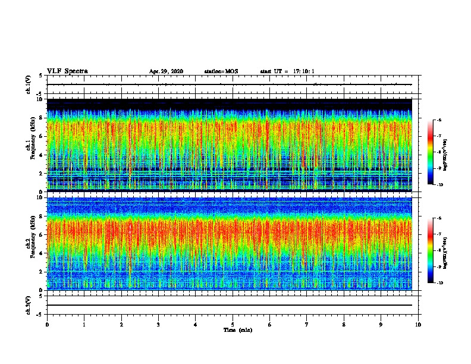Click the "-10" label on ch.2 colorbar
Image resolution: width=471 pixels, height=364 pixels.
(439, 283)
